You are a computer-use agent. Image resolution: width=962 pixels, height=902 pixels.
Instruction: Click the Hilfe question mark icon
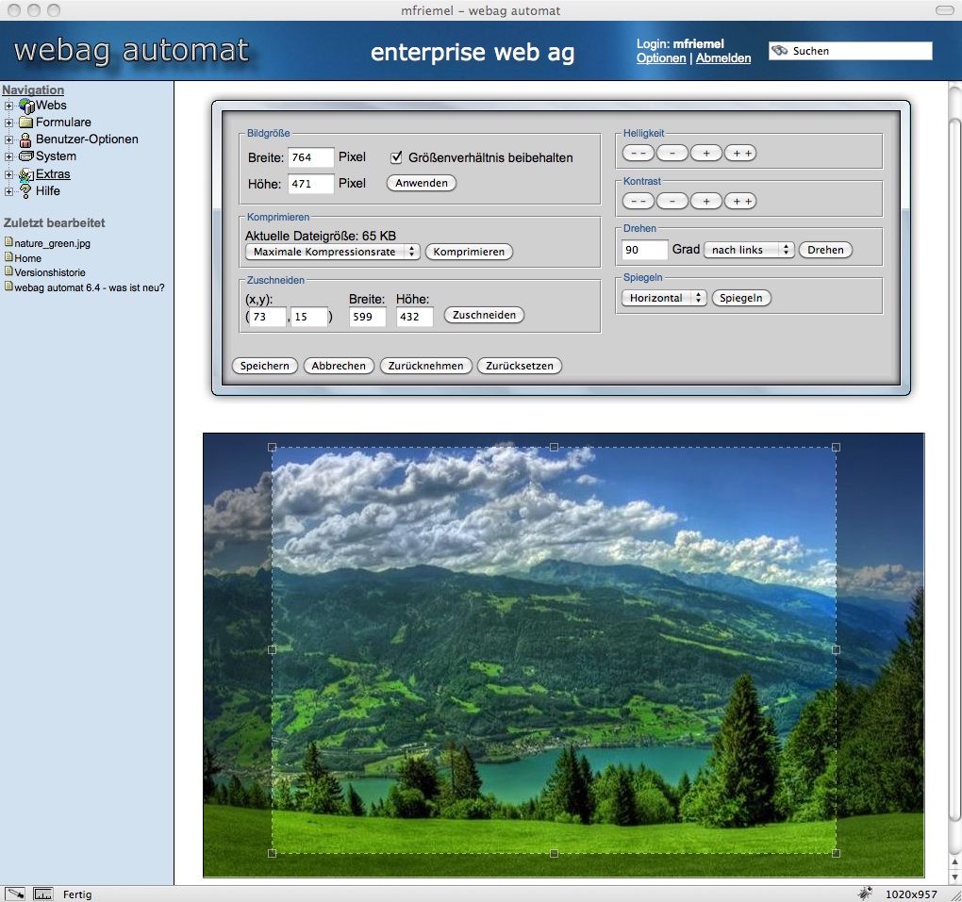26,191
